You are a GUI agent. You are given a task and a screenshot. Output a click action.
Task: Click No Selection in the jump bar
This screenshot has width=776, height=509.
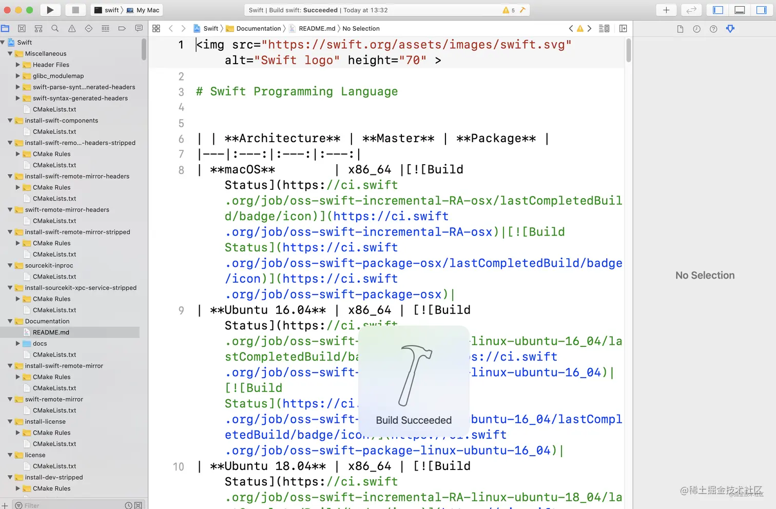(x=361, y=29)
